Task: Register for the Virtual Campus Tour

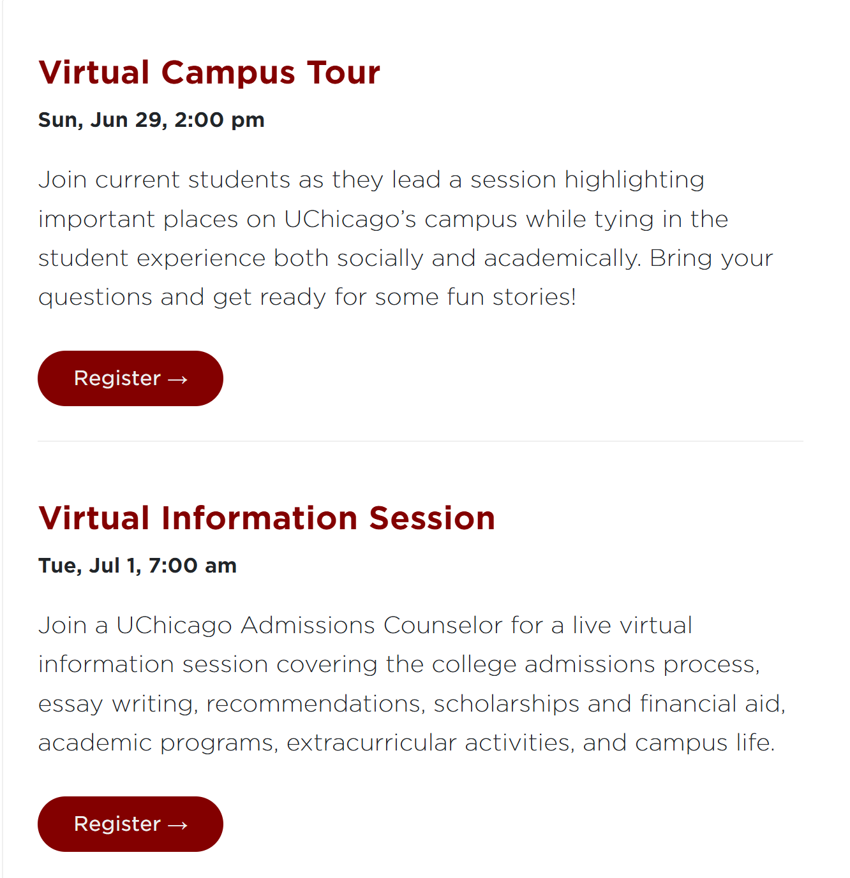Action: pyautogui.click(x=130, y=378)
